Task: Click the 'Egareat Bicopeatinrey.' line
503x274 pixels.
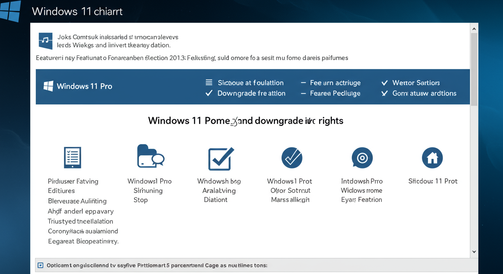Action: 83,242
